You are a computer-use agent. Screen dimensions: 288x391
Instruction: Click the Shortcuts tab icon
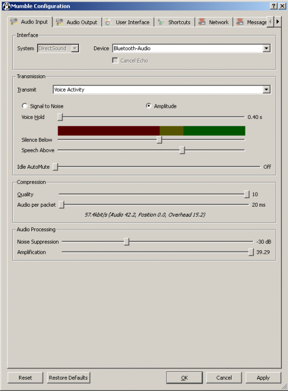click(160, 22)
